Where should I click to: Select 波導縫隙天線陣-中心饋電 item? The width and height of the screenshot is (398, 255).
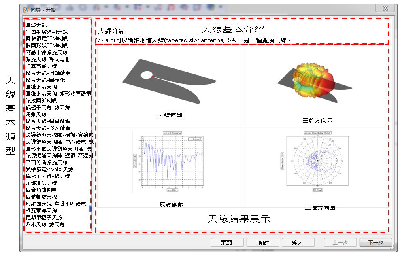60,142
